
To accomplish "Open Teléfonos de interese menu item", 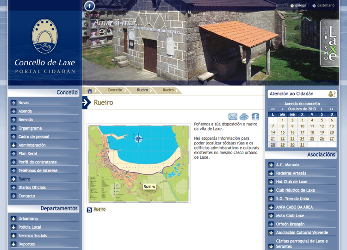I will pos(38,170).
